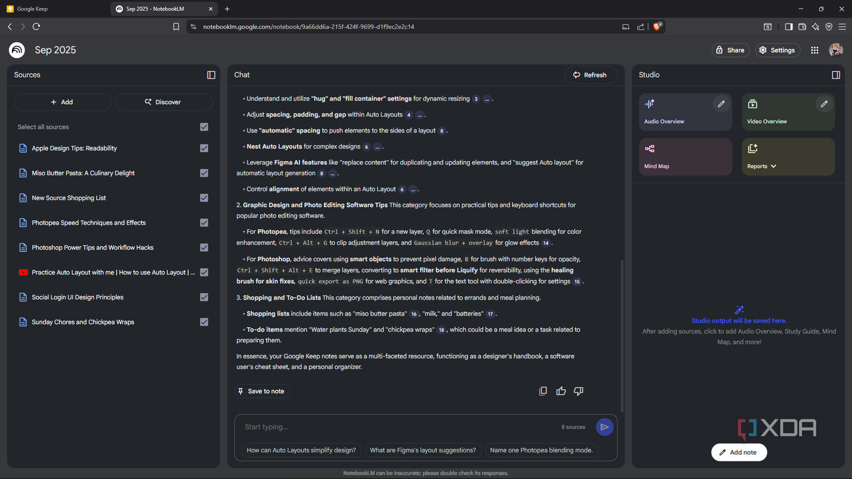This screenshot has height=479, width=852.
Task: Open the browser hamburger menu
Action: pyautogui.click(x=842, y=27)
